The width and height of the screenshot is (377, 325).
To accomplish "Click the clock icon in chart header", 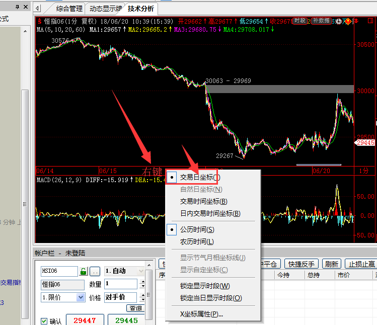I will [339, 22].
